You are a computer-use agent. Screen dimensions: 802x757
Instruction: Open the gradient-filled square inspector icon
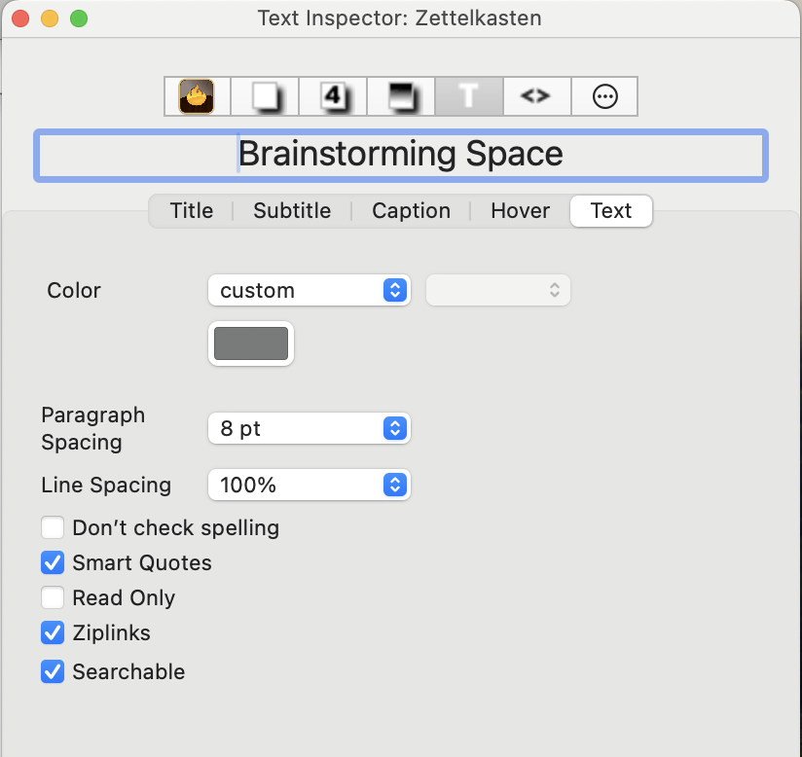(x=401, y=96)
